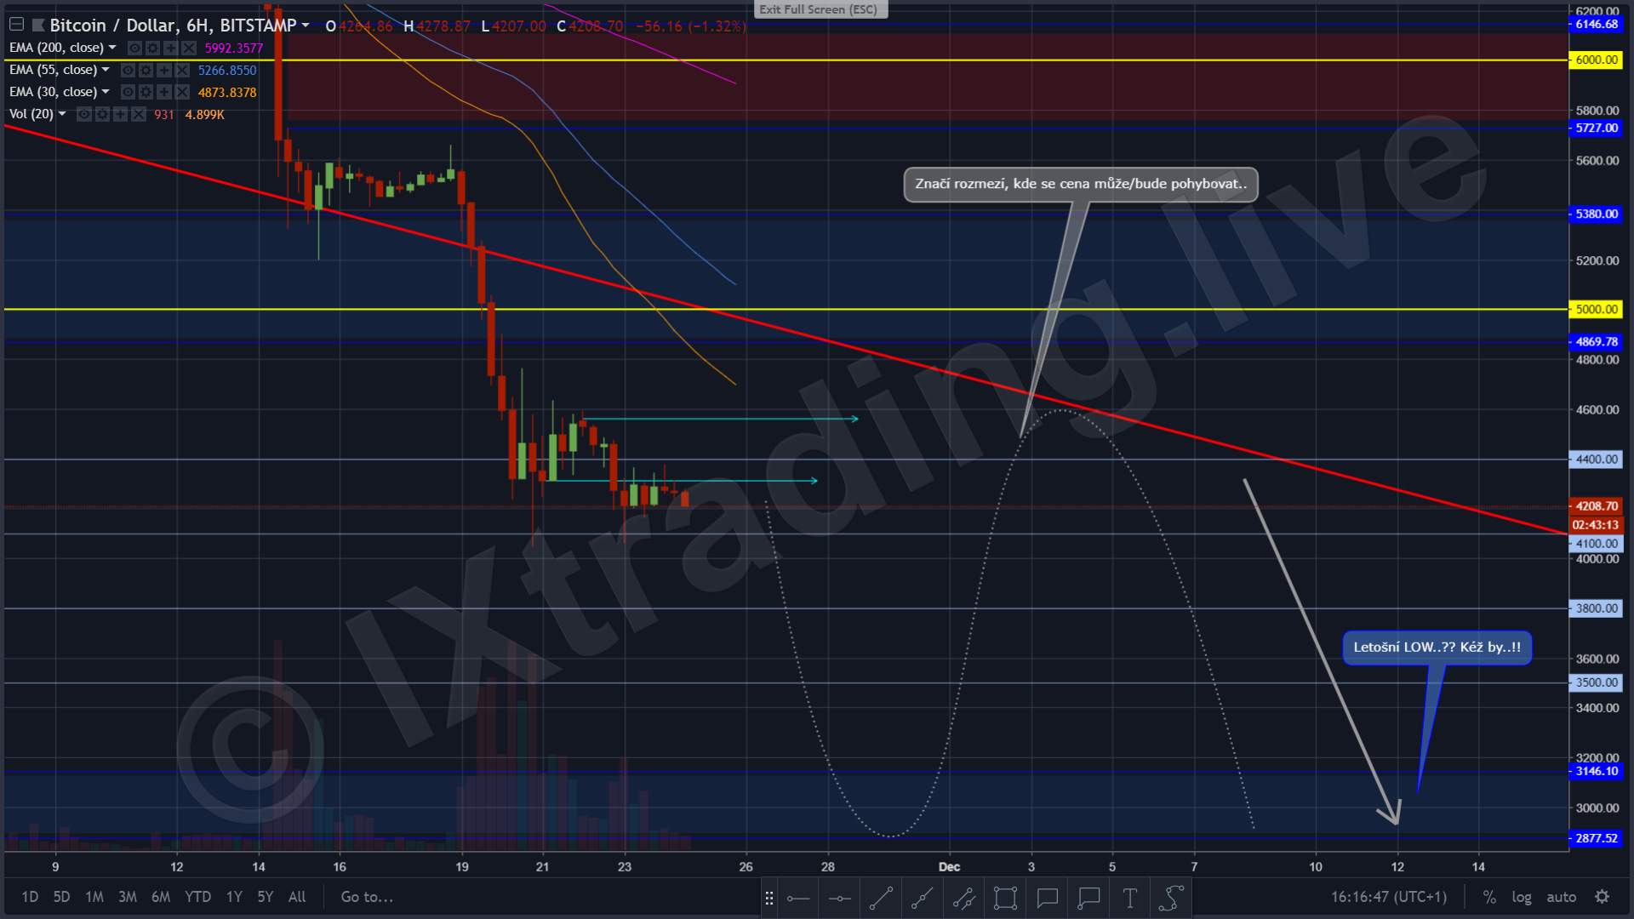Toggle visibility of Vol 20 indicator
The height and width of the screenshot is (919, 1634).
(84, 114)
